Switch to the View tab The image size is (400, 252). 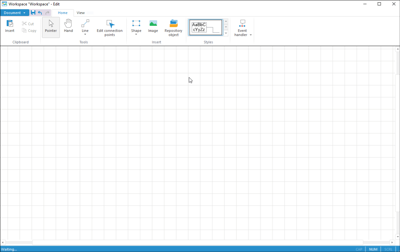tap(81, 13)
